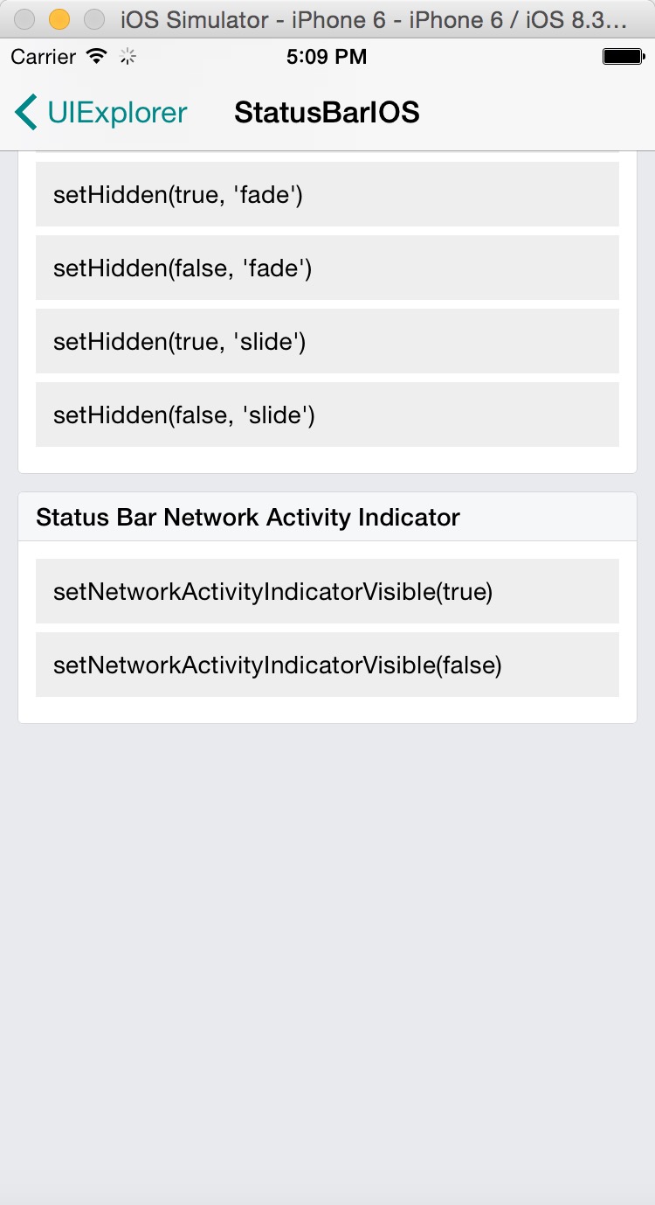Click the gray zoom window button
This screenshot has width=655, height=1205.
(x=93, y=19)
